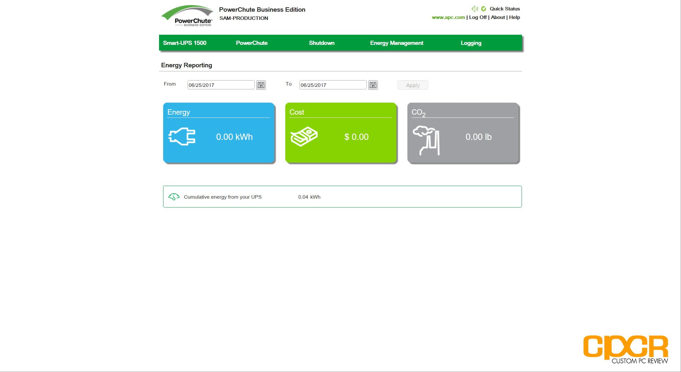This screenshot has width=681, height=372.
Task: Click the PowerChute Business Edition title text
Action: coord(262,9)
